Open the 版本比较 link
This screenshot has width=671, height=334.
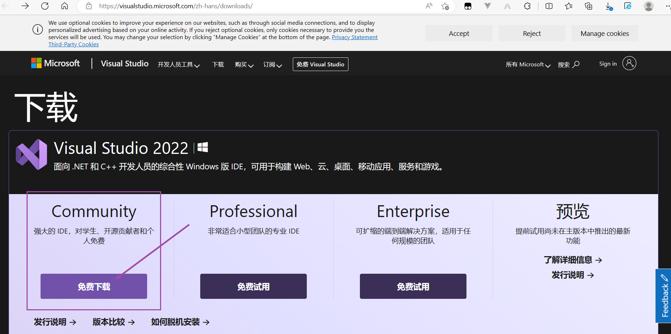tap(114, 322)
